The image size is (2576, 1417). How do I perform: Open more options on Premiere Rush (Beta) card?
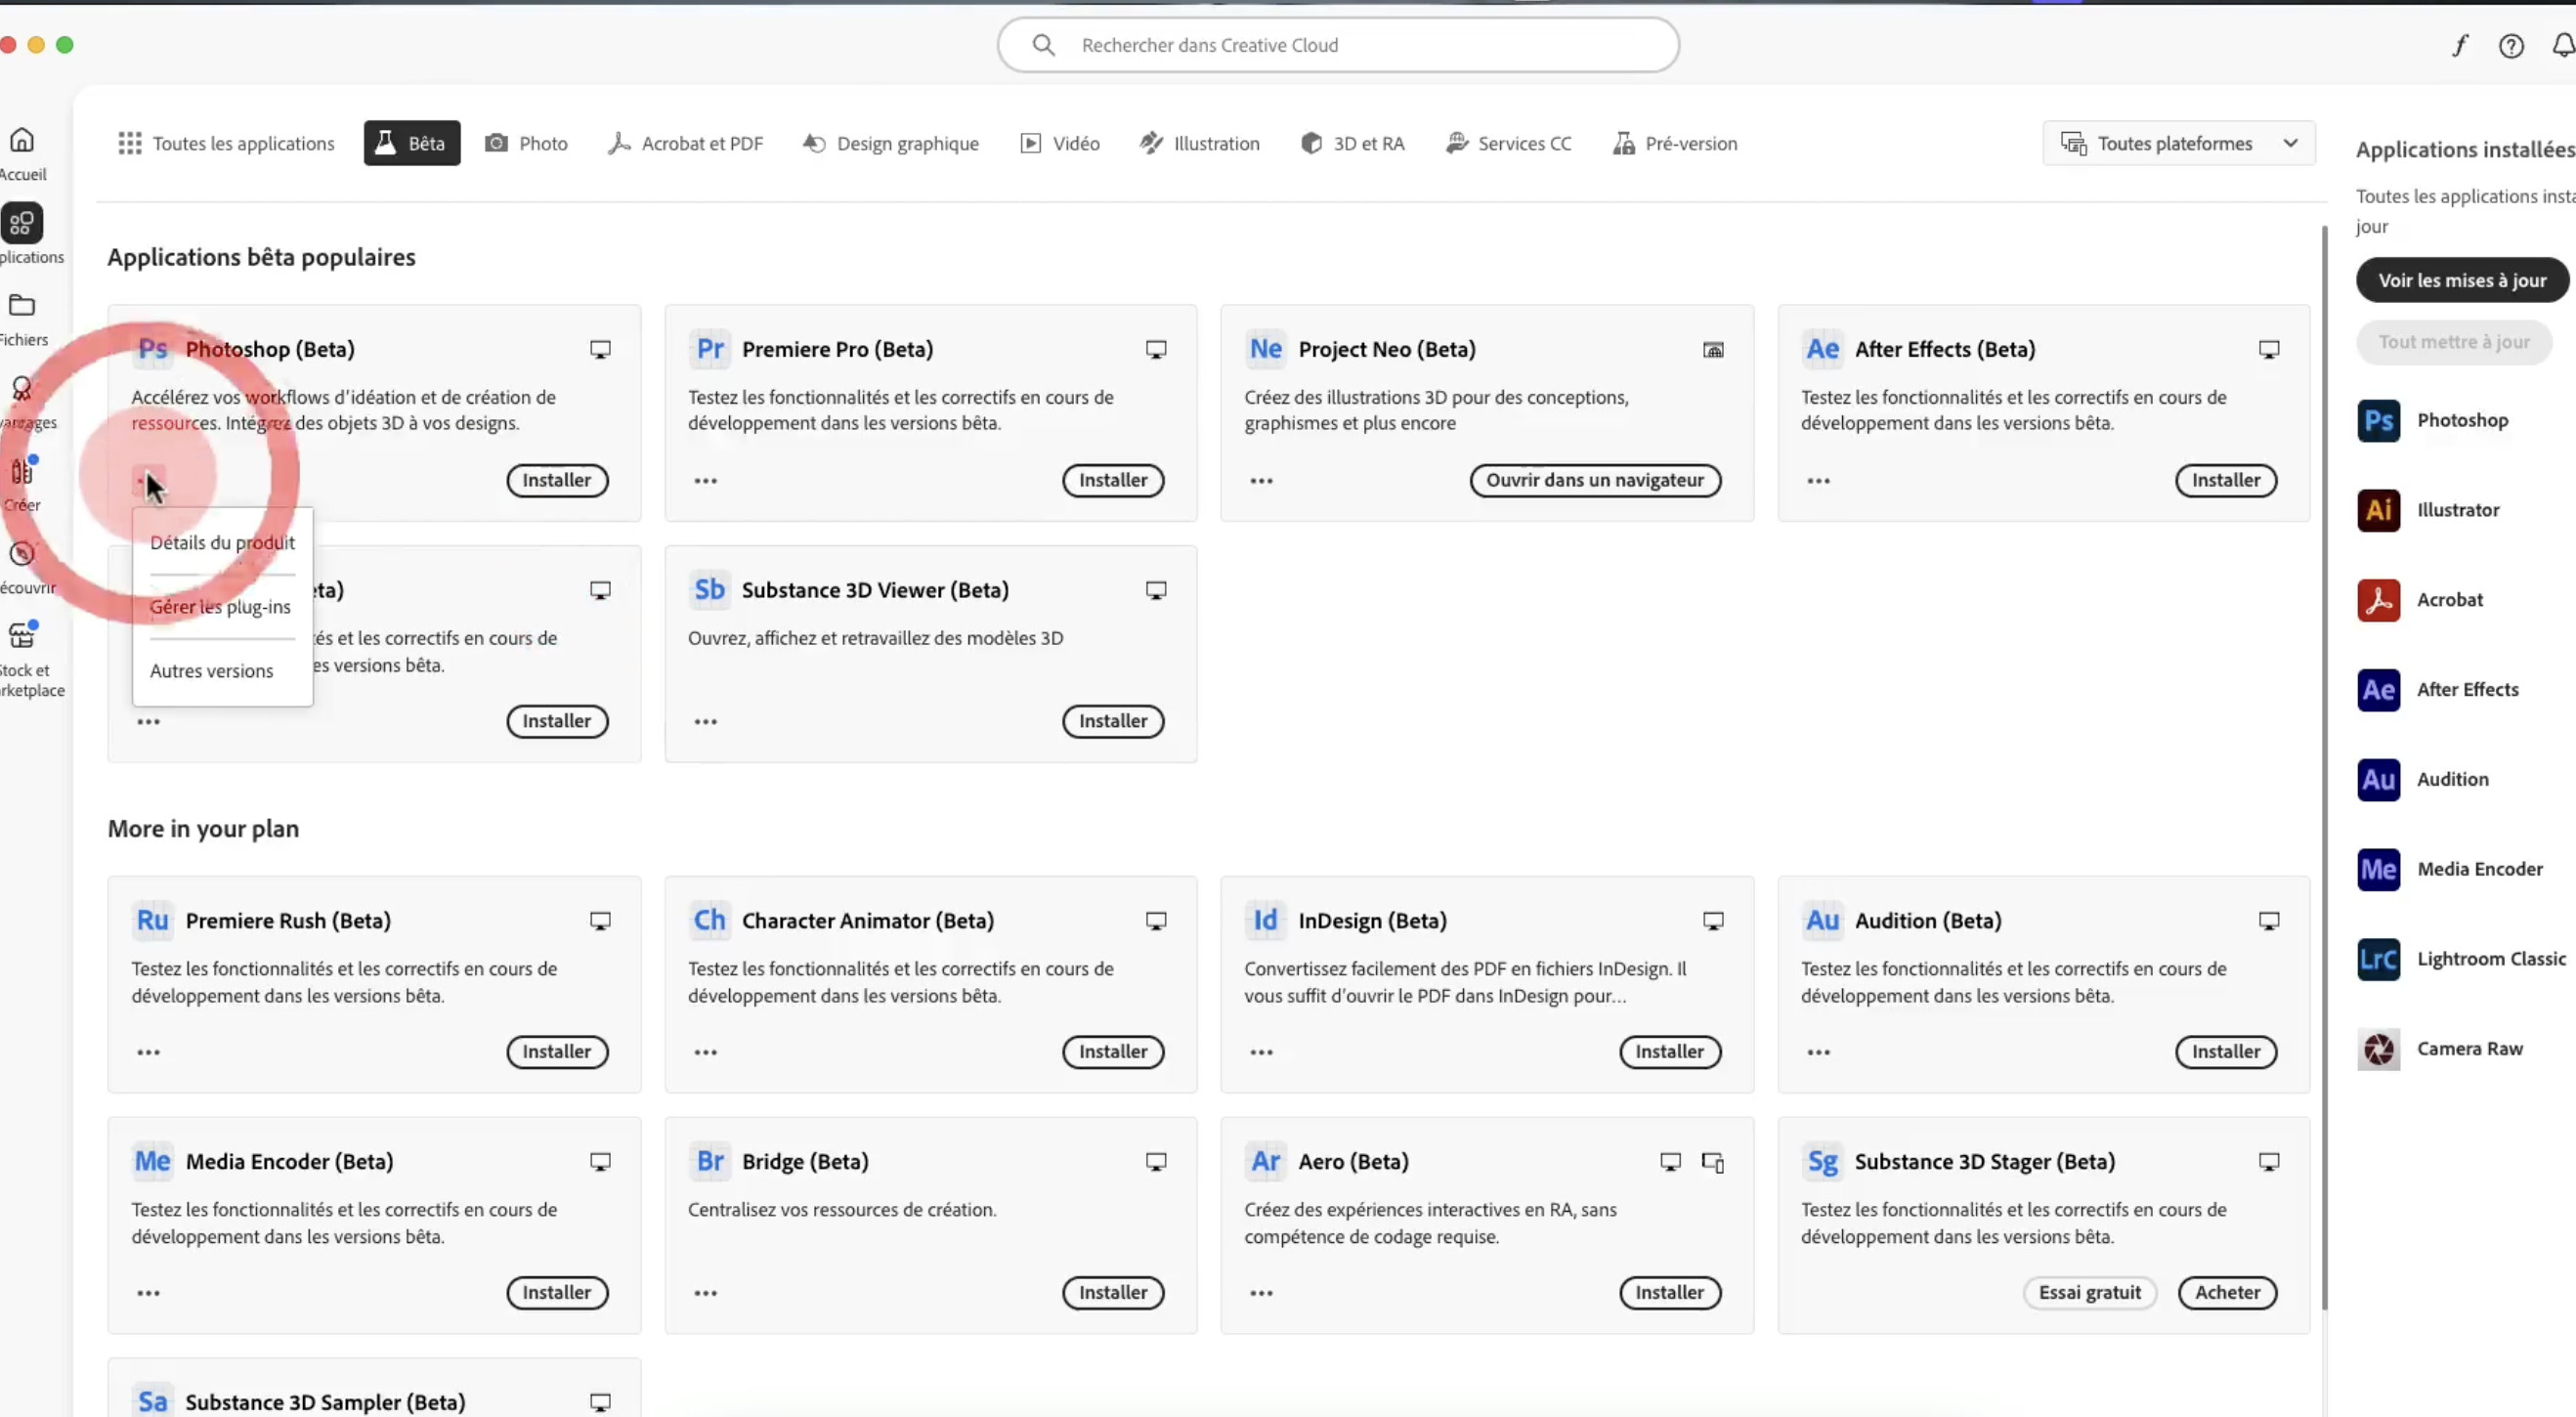tap(148, 1053)
